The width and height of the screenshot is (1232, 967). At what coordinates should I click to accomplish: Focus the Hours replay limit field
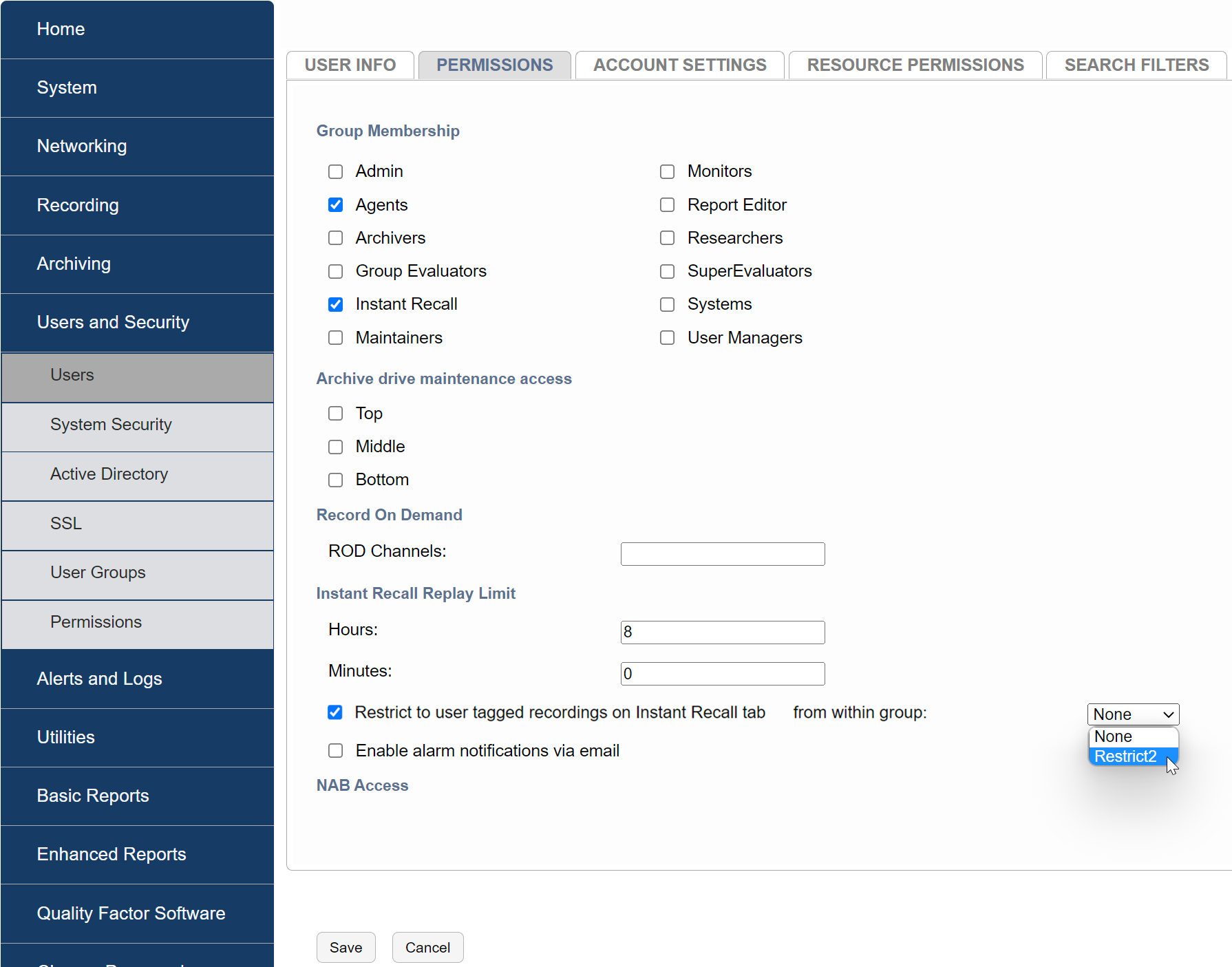click(722, 633)
